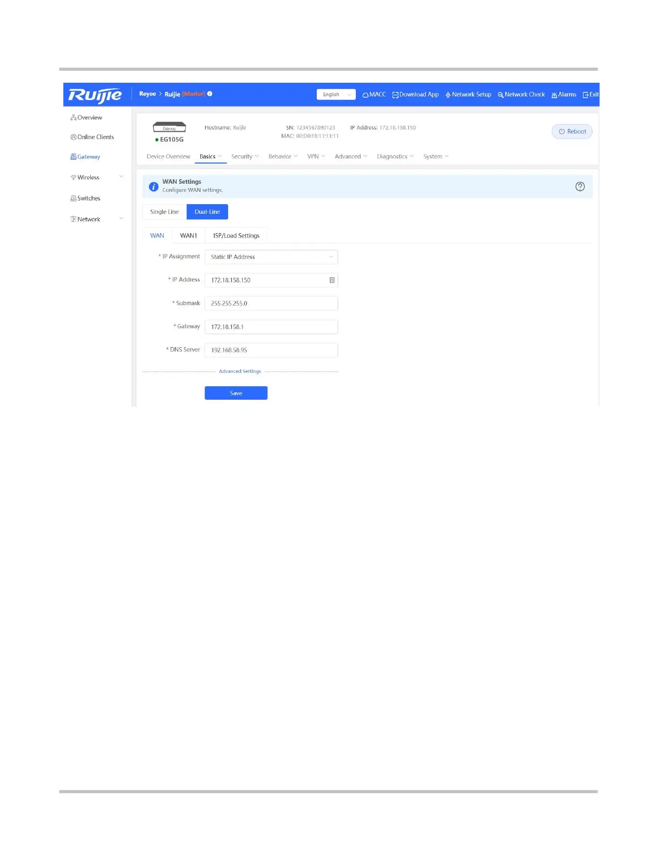Click the MAC: 00:D0:F8:11:11:11 text
This screenshot has height=851, width=657.
coord(310,136)
